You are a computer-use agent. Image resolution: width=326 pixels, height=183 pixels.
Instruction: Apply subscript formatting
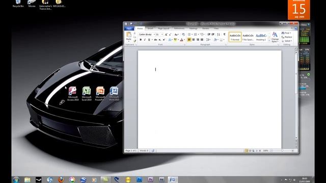[159, 40]
